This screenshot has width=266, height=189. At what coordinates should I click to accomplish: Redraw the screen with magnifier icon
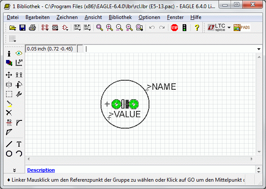coord(129,28)
